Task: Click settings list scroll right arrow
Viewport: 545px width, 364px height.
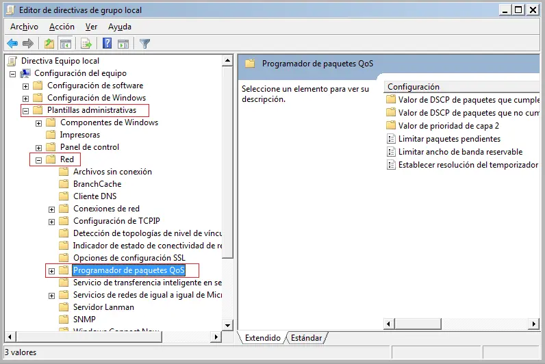Action: (534, 324)
